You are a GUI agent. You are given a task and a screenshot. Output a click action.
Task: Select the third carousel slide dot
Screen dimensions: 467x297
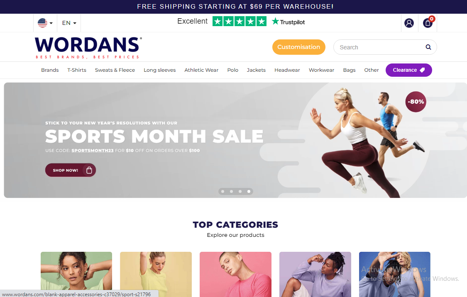[x=240, y=191]
